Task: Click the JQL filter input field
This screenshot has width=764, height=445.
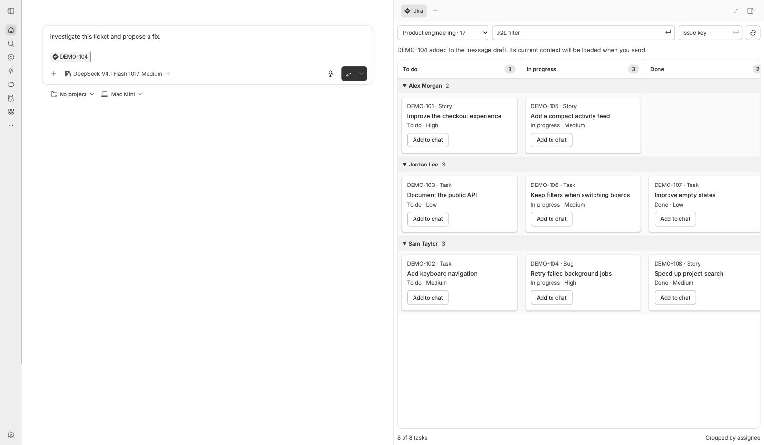Action: click(583, 33)
